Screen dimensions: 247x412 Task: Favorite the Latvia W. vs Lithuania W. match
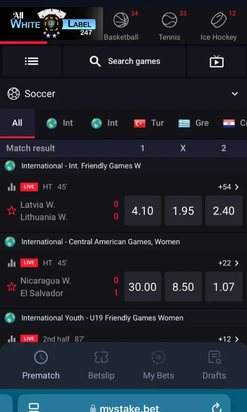(12, 210)
